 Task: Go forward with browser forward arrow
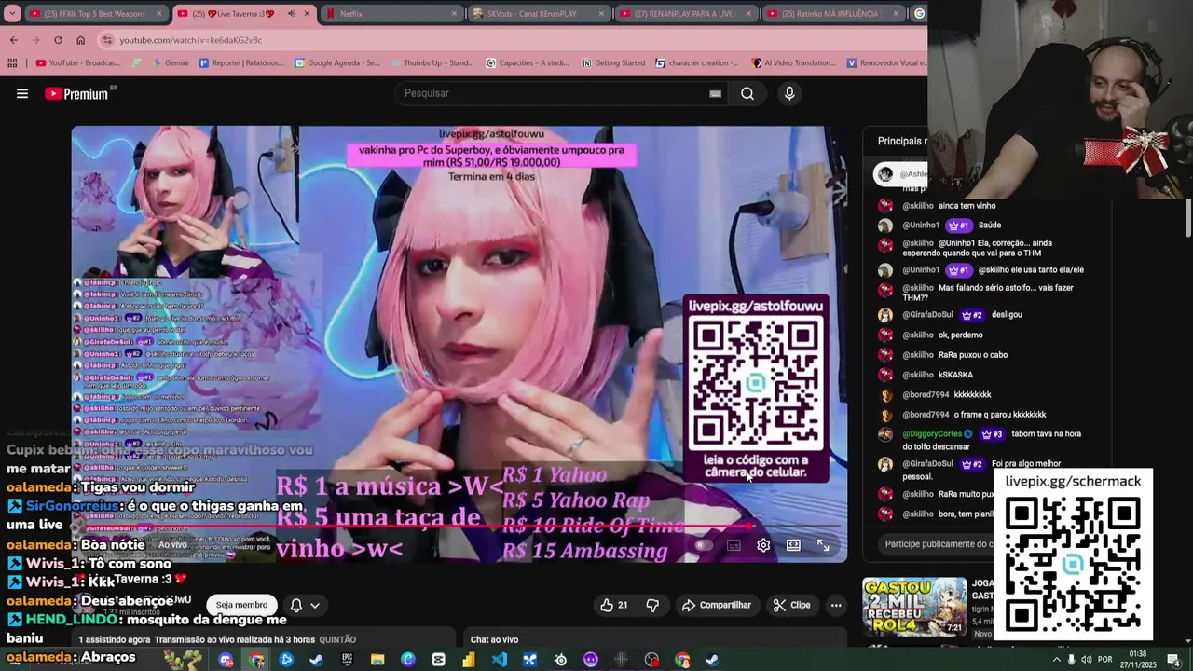pos(35,40)
